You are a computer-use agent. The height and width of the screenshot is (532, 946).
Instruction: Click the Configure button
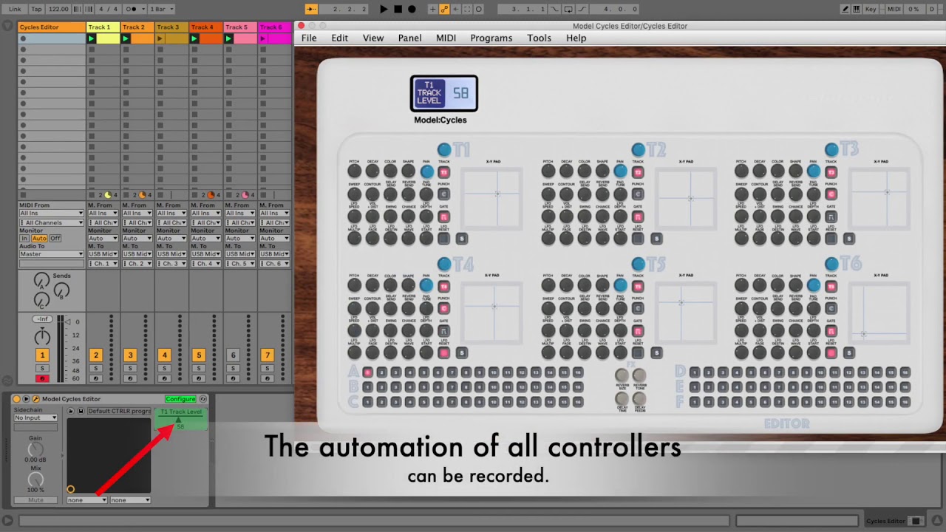tap(180, 399)
